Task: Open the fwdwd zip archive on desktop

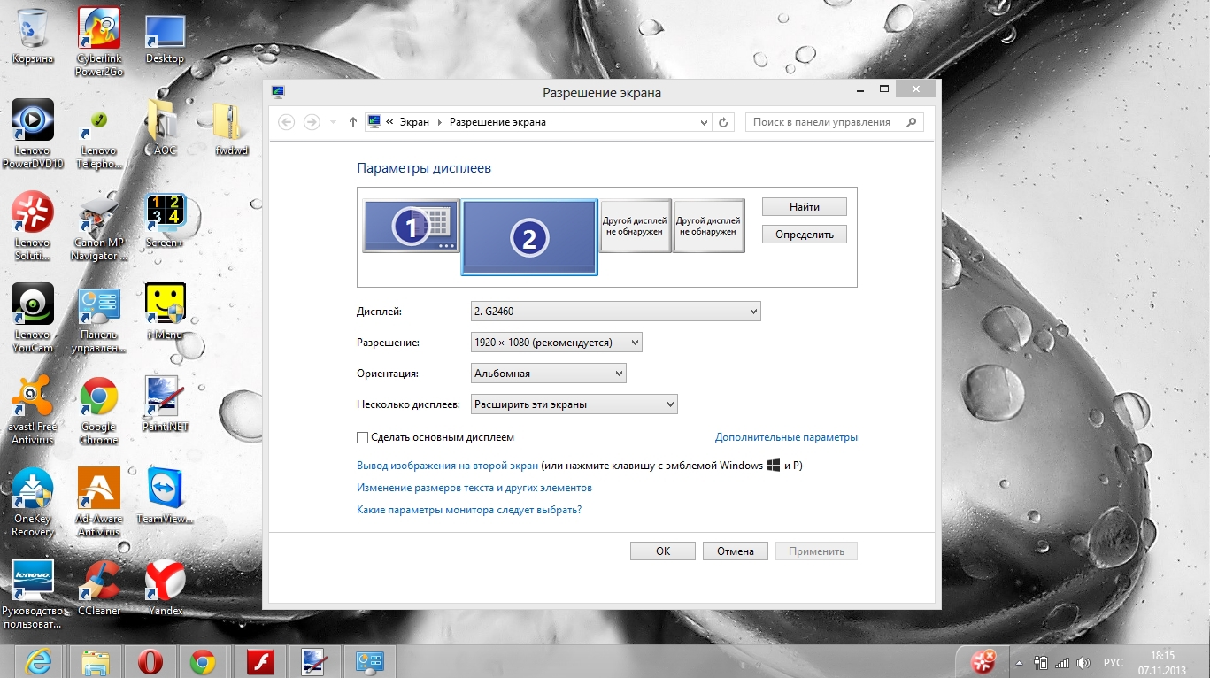Action: point(232,127)
